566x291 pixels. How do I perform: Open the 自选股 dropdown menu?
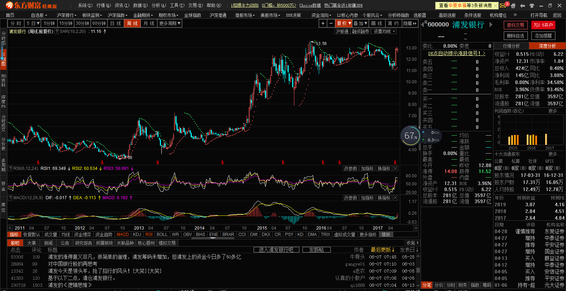(x=39, y=15)
